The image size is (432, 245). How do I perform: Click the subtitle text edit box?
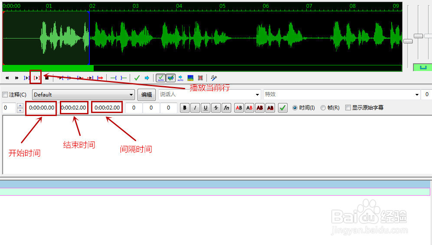(217, 145)
